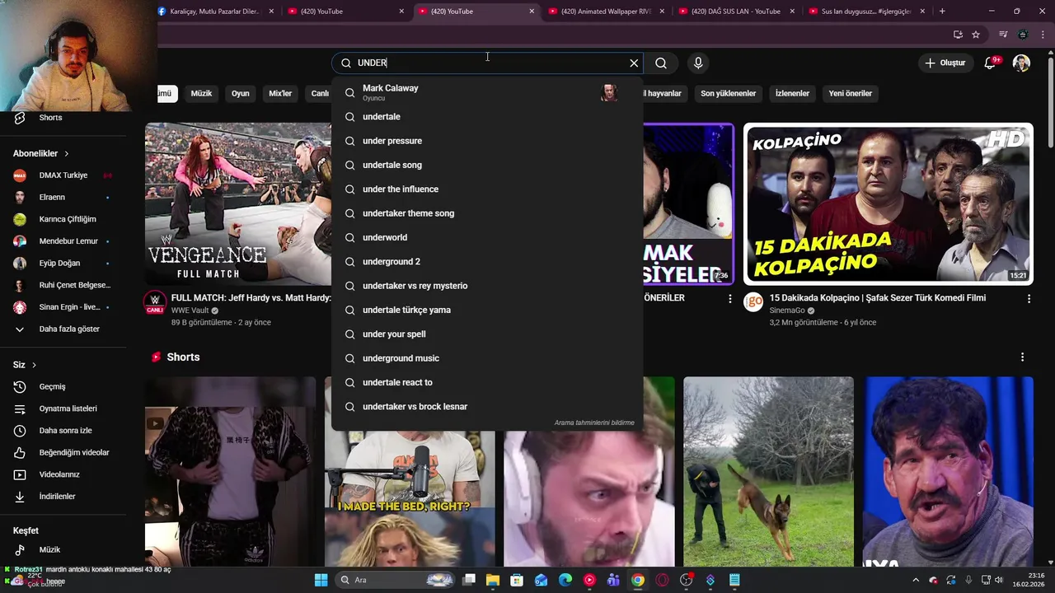Switch to DAĞ SUS LAN browser tab

[x=734, y=12]
